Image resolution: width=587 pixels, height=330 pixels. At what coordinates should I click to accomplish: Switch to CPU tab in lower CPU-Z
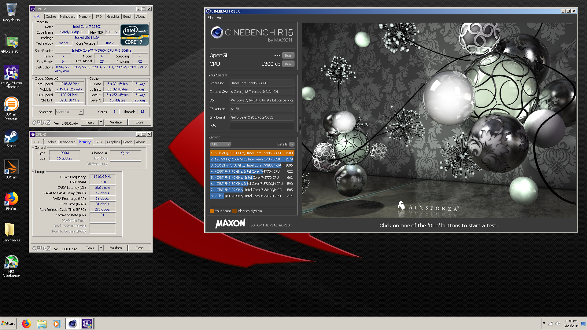38,142
